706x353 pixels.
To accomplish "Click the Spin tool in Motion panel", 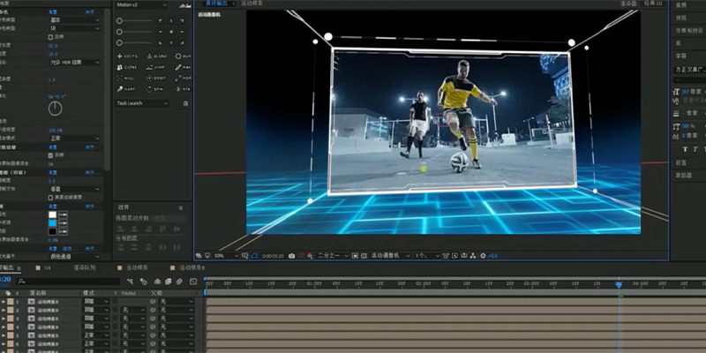I will pos(154,88).
